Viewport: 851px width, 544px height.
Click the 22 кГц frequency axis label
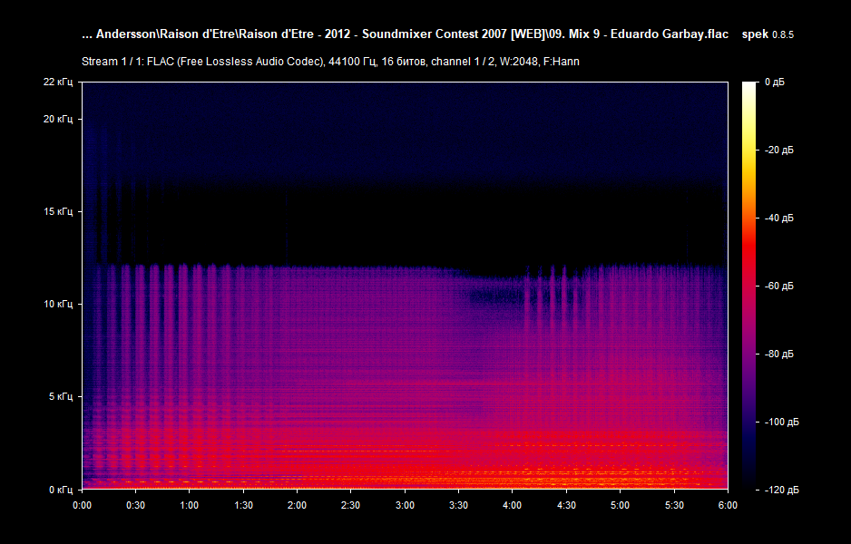point(57,82)
